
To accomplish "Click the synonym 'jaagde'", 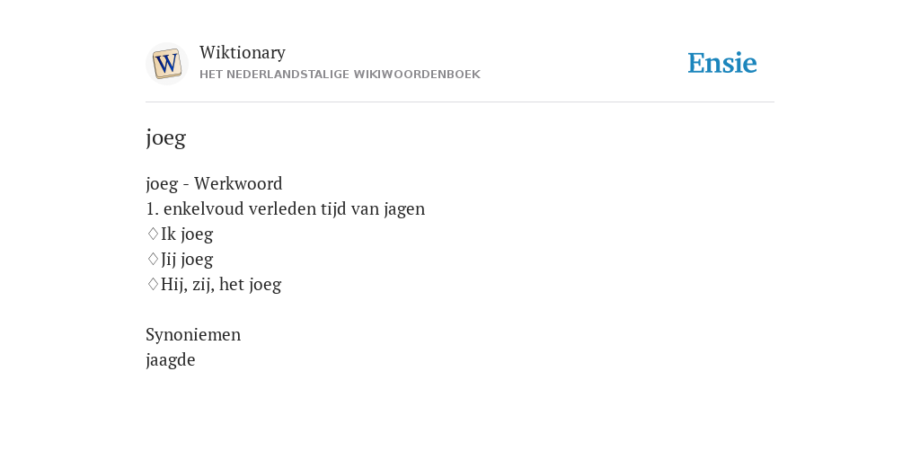I will point(170,359).
